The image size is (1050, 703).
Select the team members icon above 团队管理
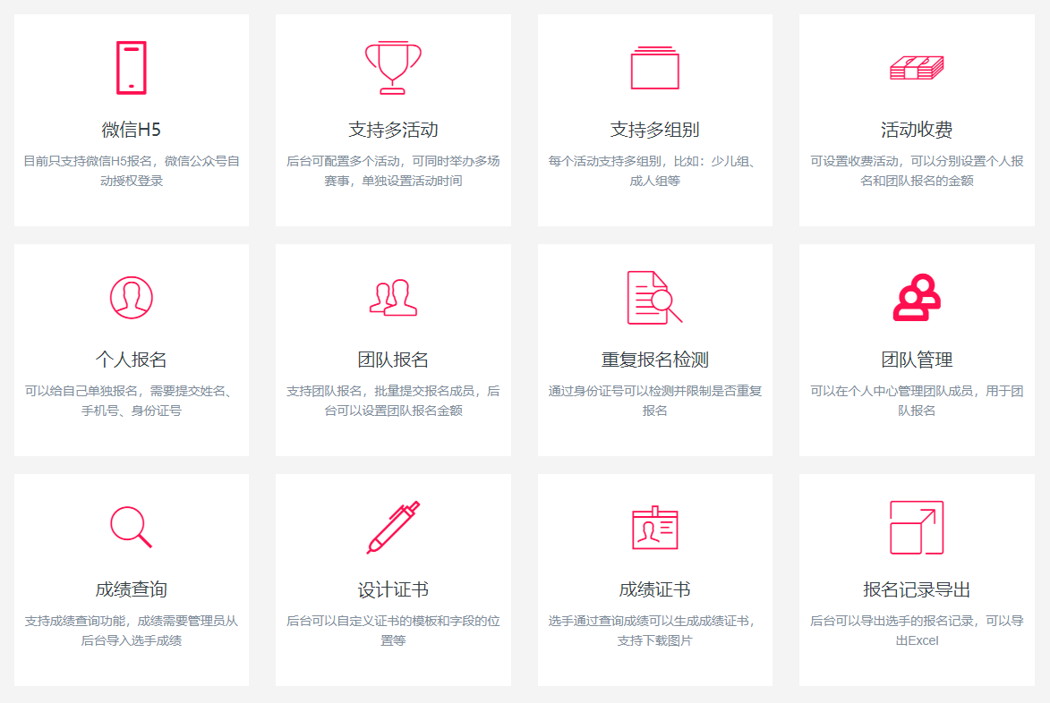pos(915,296)
